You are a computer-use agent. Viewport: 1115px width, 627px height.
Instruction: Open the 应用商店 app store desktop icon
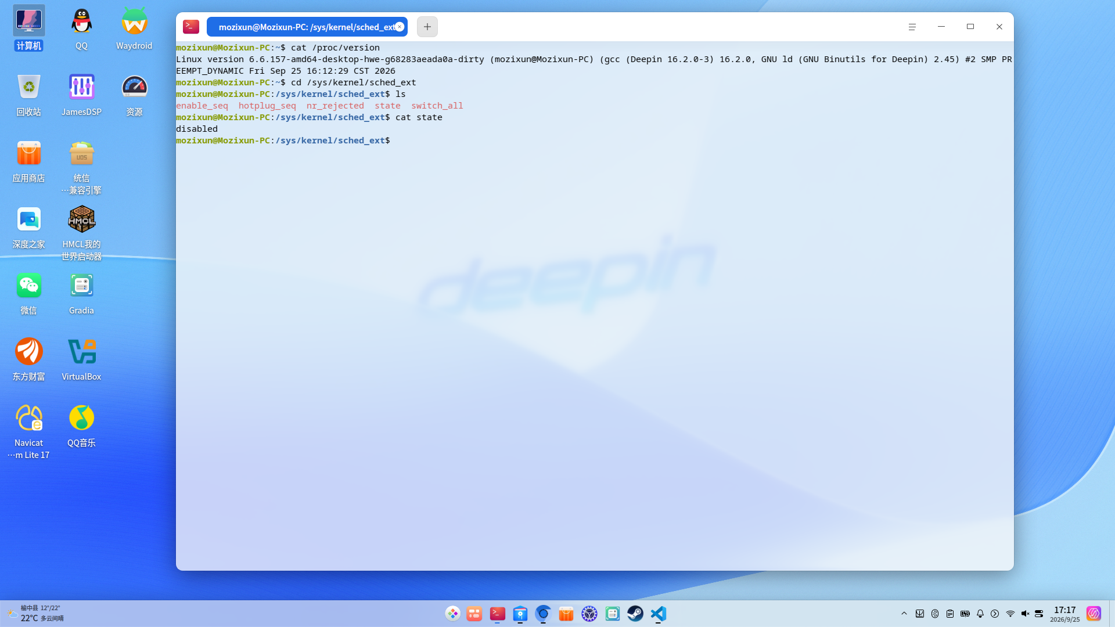pos(28,160)
